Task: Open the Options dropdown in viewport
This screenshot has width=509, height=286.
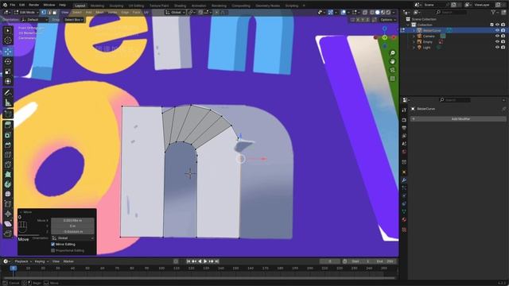Action: [x=388, y=20]
